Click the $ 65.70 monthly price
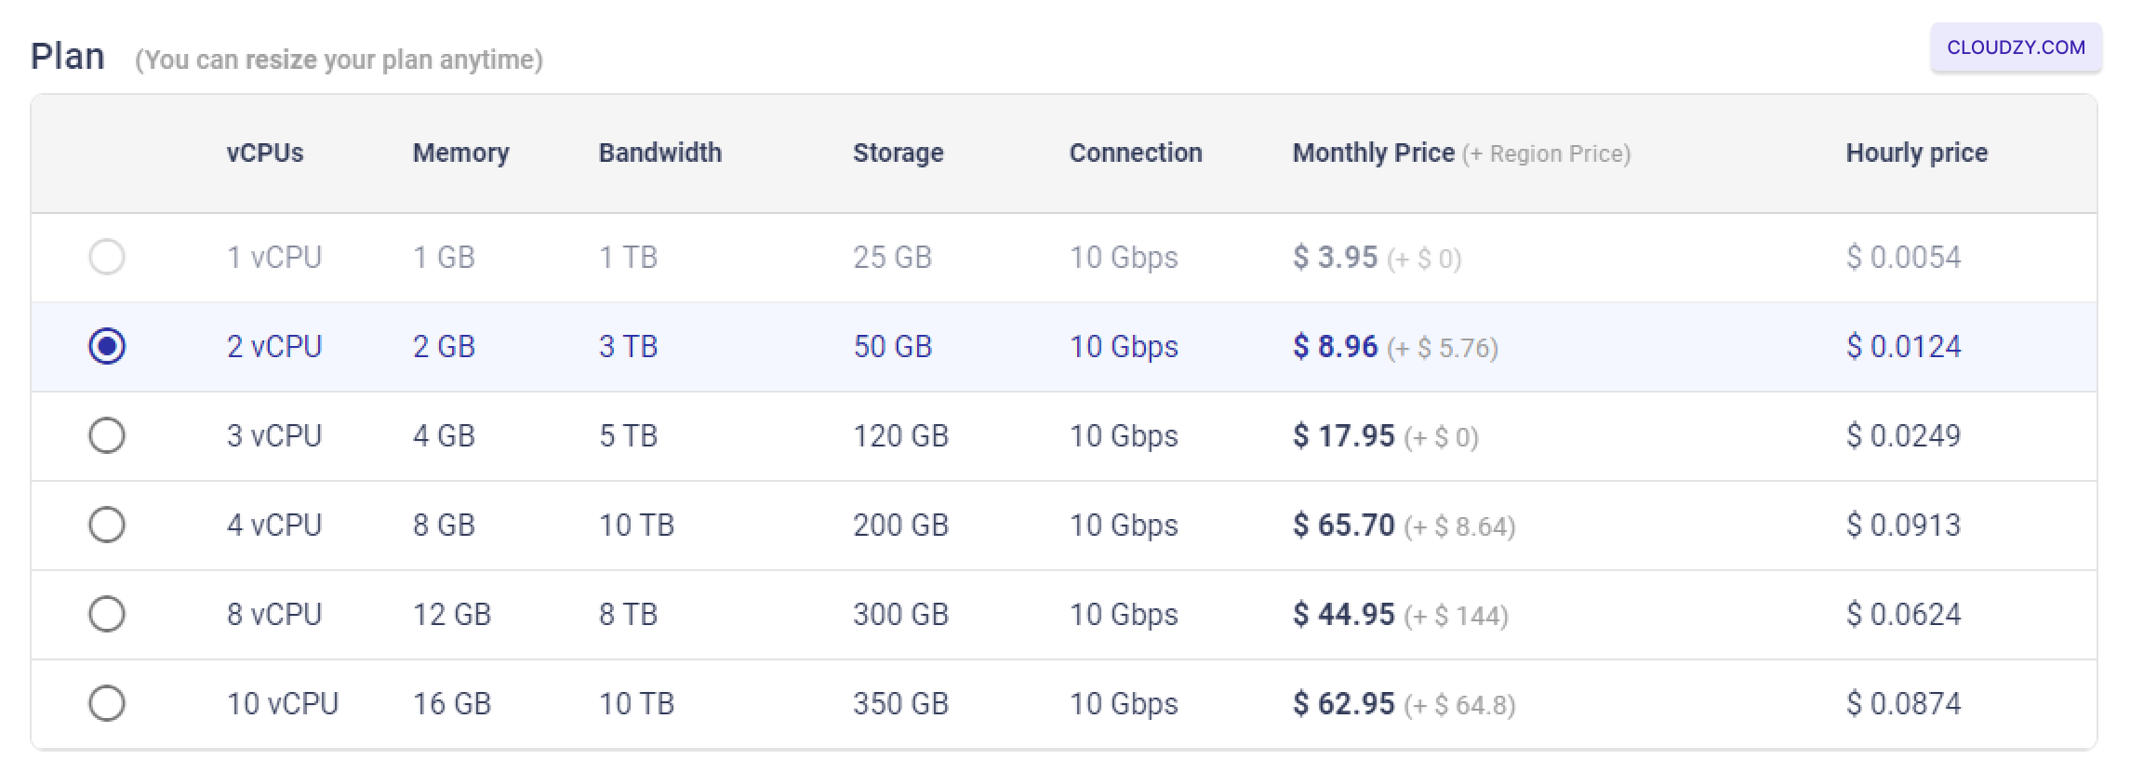 [x=1344, y=525]
